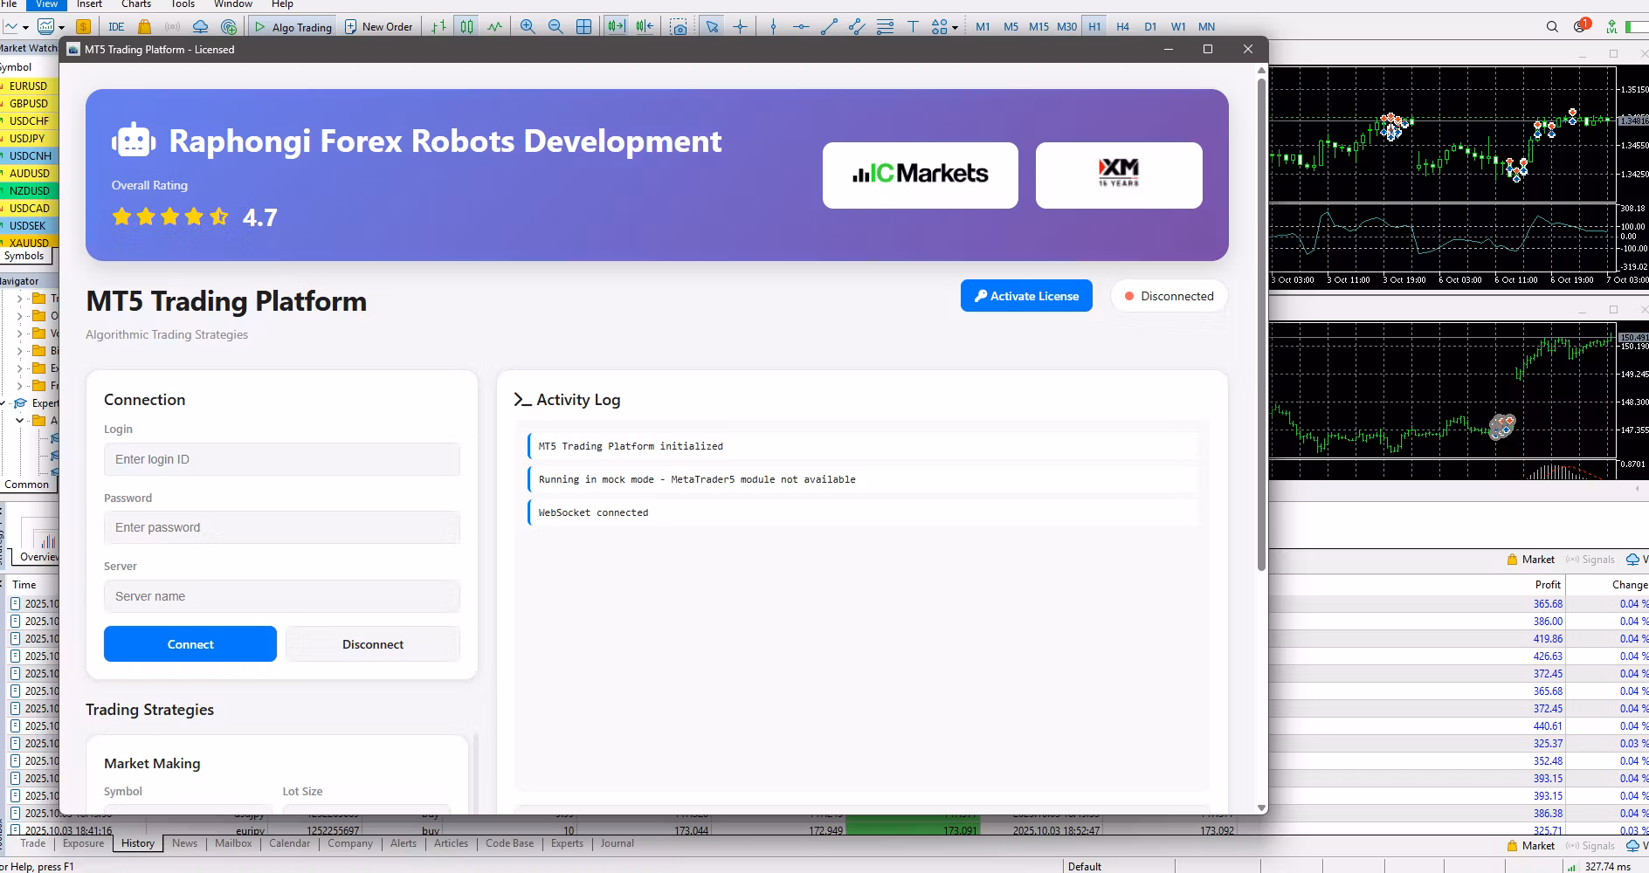Tile chart windows with the grid icon
This screenshot has height=873, width=1649.
click(x=583, y=27)
